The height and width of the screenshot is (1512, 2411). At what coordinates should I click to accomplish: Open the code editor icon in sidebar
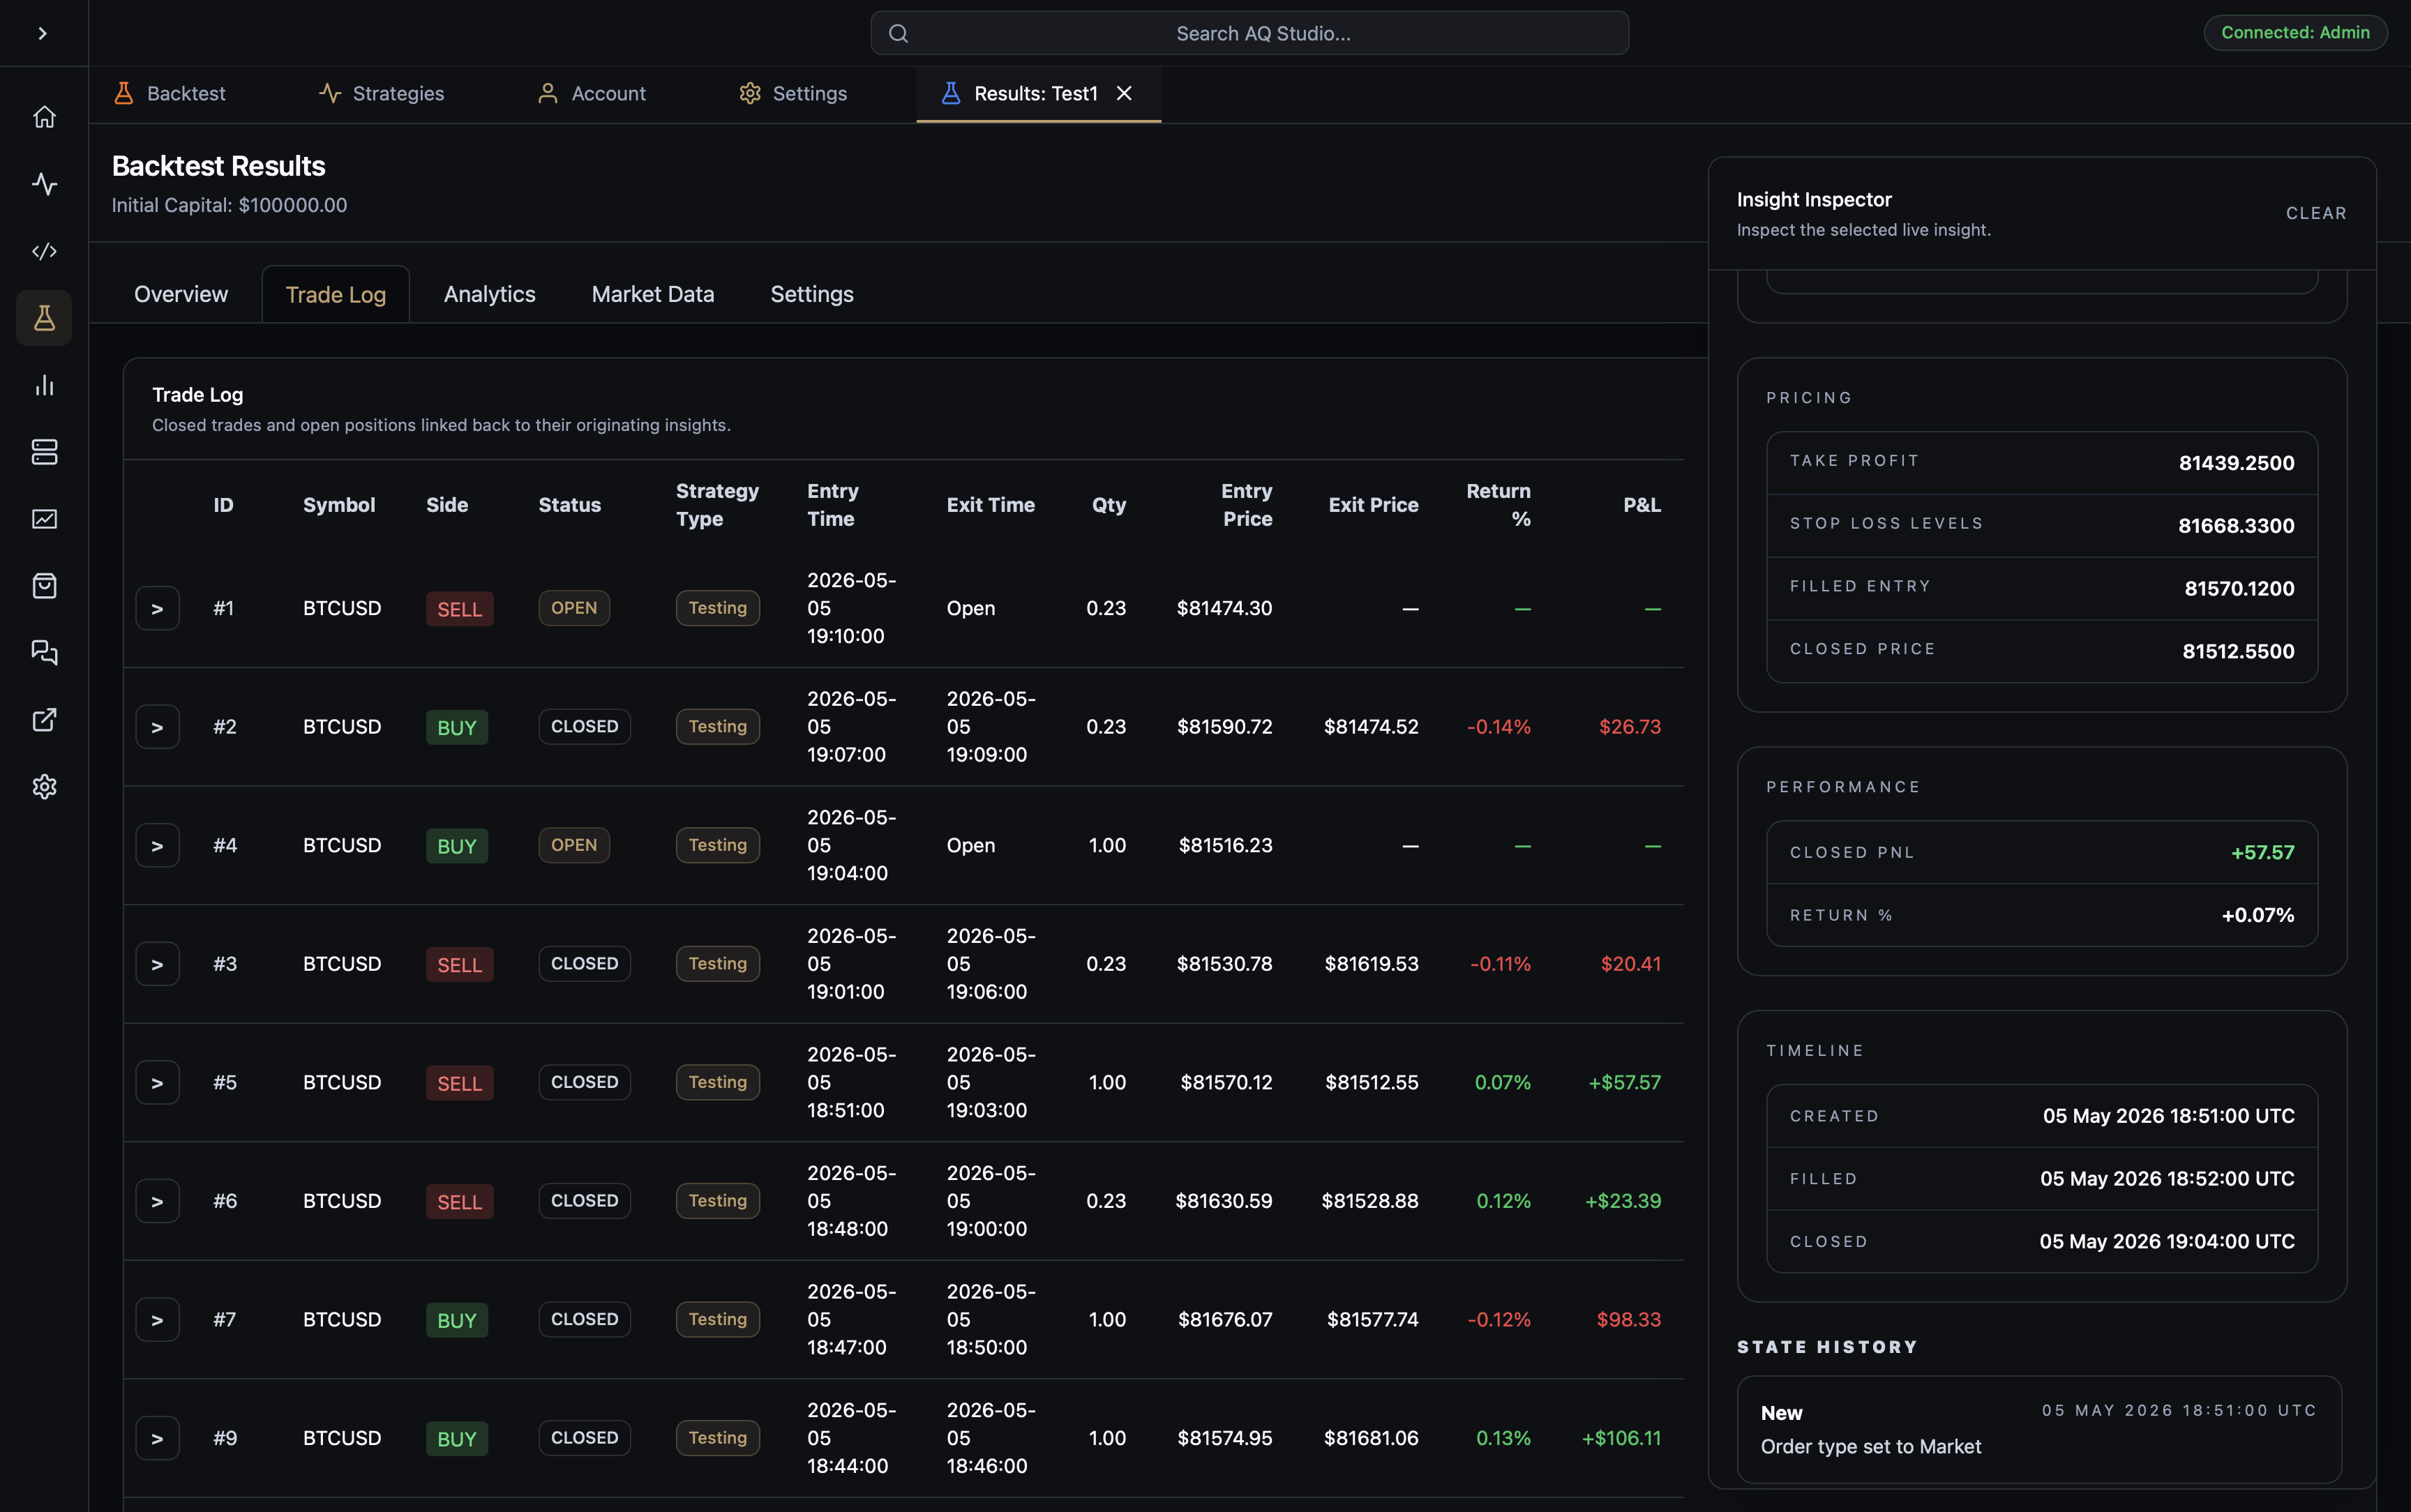click(44, 251)
